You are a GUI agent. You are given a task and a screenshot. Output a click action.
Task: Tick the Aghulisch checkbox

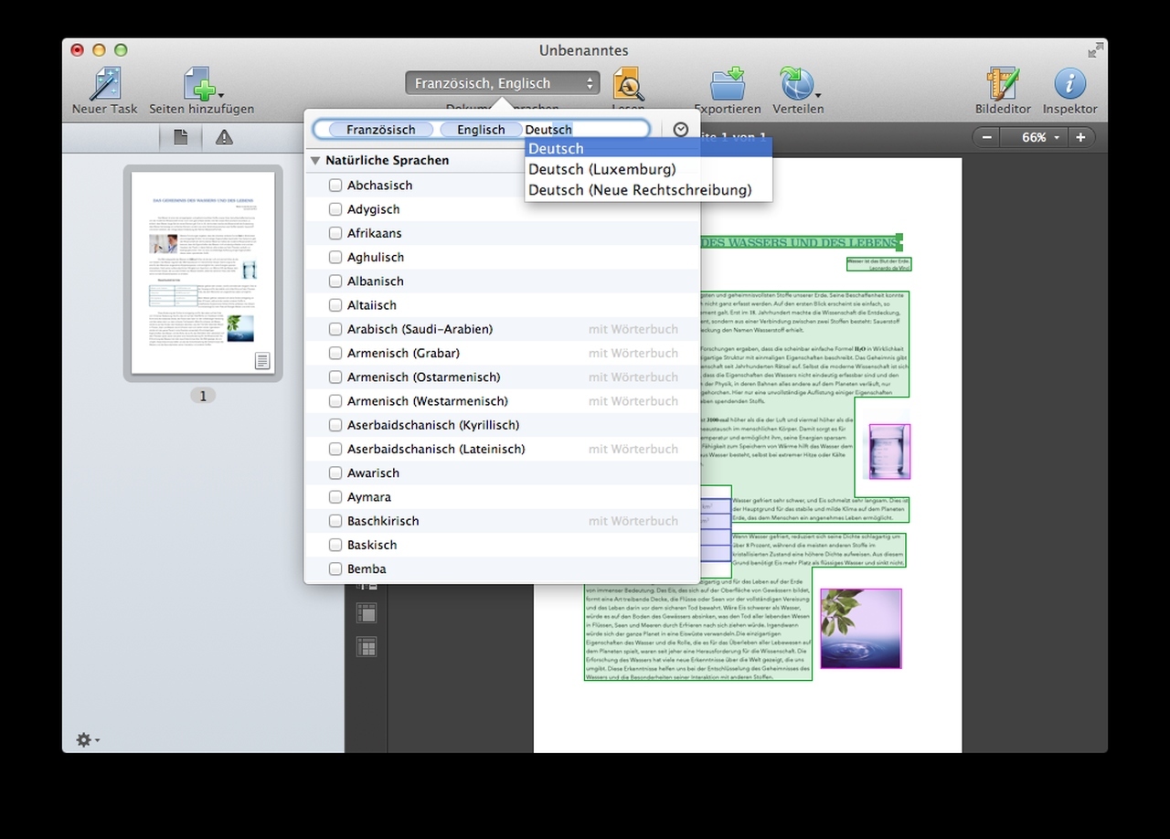pos(335,257)
